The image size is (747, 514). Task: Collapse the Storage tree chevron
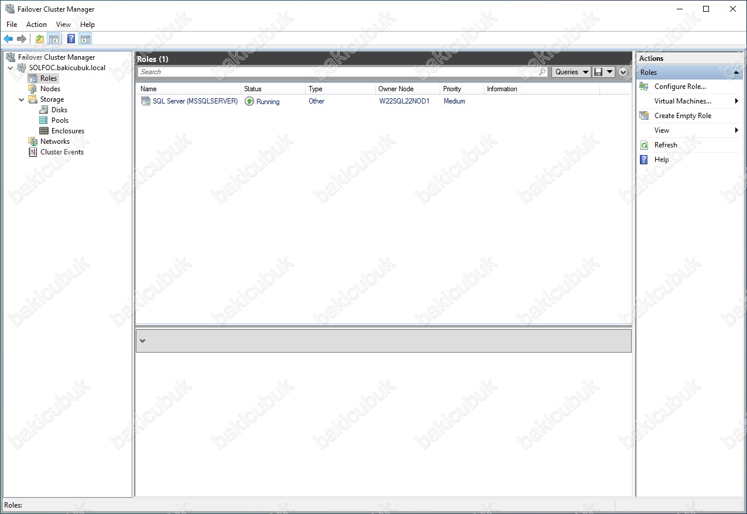[x=22, y=99]
